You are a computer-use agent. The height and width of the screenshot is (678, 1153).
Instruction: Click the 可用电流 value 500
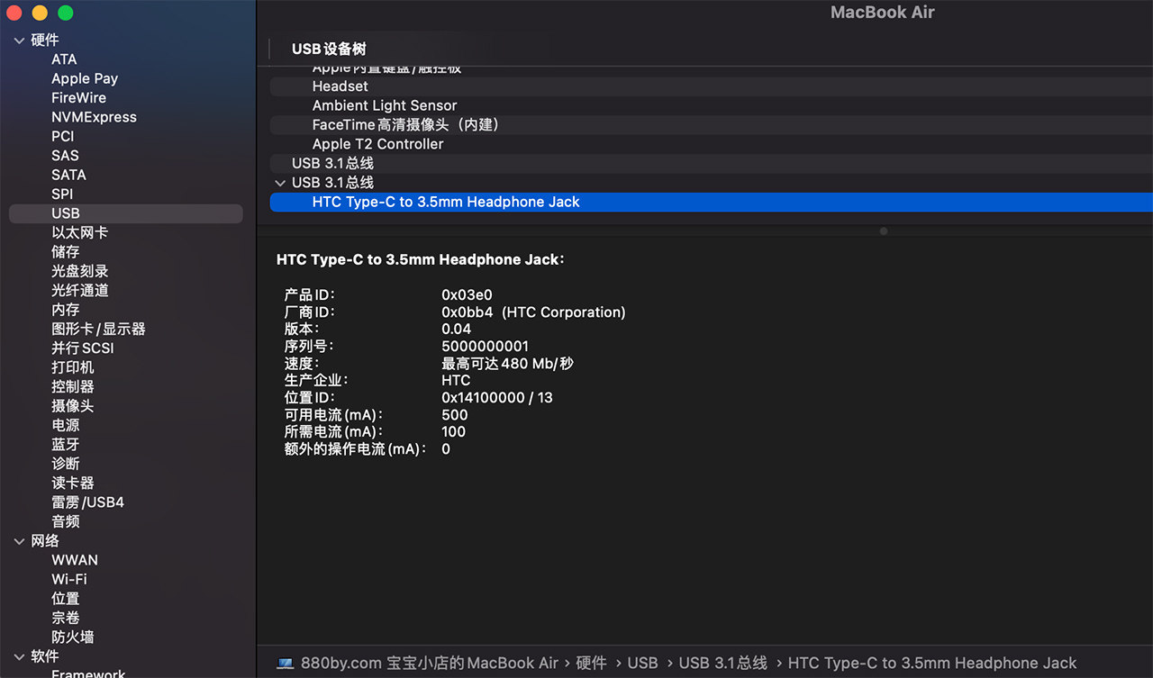pyautogui.click(x=455, y=415)
